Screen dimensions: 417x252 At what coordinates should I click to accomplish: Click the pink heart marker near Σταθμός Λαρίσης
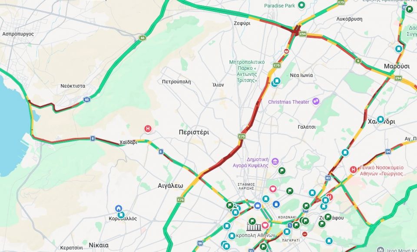point(273,189)
